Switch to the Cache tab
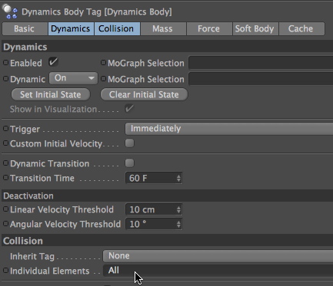This screenshot has height=286, width=333. (301, 28)
